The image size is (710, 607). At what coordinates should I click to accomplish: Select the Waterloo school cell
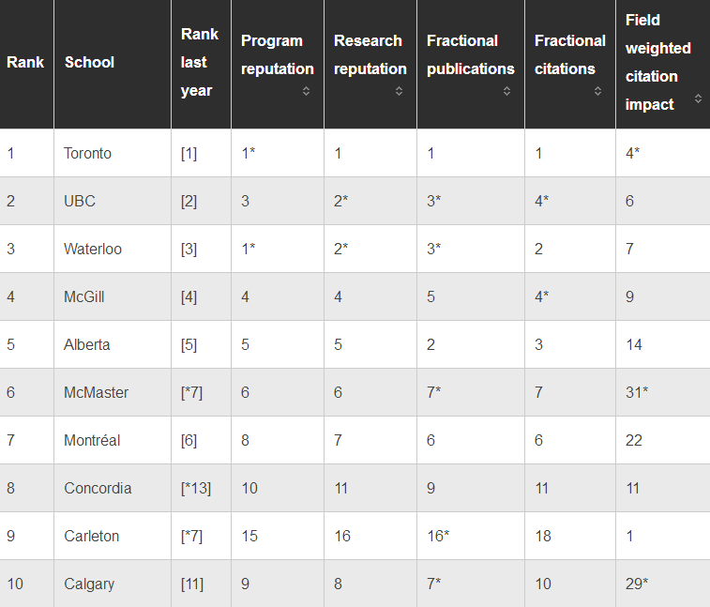tap(113, 250)
